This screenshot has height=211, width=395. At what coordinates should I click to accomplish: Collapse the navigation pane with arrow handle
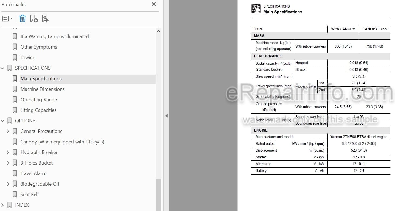pyautogui.click(x=166, y=116)
